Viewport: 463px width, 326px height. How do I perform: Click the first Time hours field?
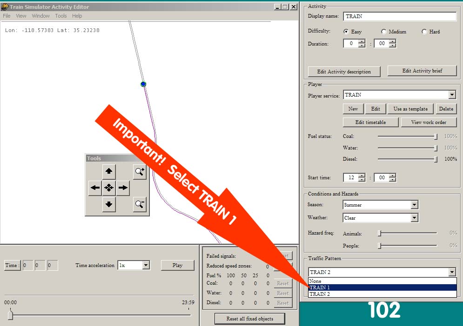tap(28, 265)
